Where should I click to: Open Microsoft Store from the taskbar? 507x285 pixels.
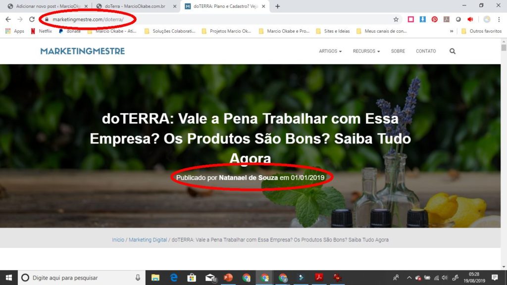point(192,278)
